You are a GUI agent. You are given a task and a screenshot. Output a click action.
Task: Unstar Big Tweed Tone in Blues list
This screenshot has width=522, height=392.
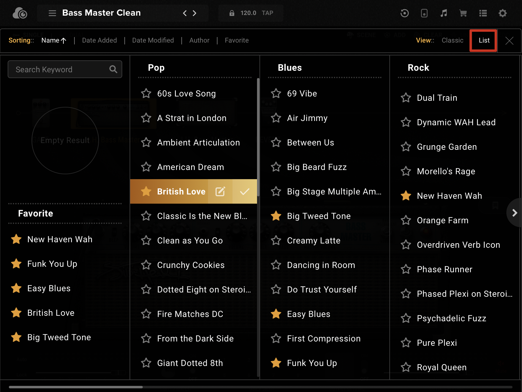(276, 216)
